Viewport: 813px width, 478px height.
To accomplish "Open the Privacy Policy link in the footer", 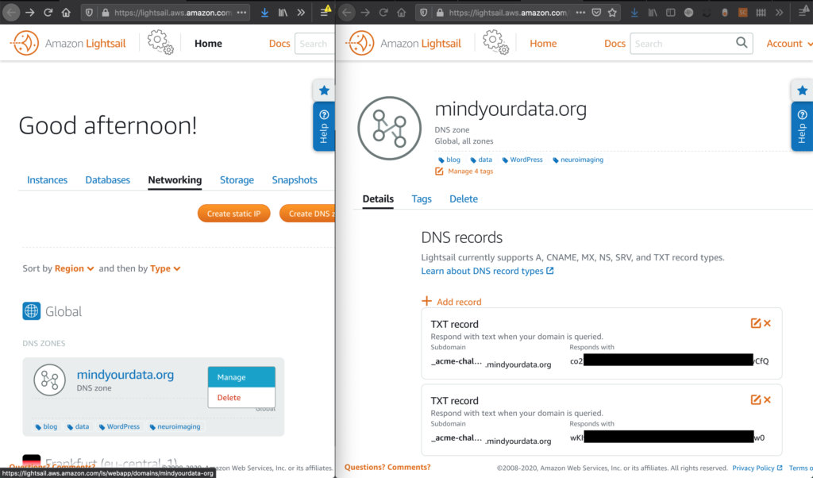I will [757, 468].
